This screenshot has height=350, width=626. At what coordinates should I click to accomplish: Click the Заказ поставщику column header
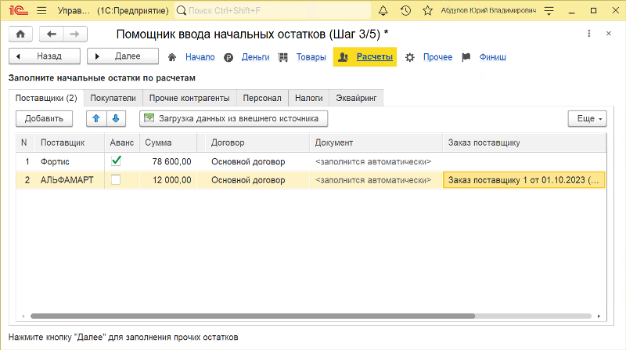523,143
